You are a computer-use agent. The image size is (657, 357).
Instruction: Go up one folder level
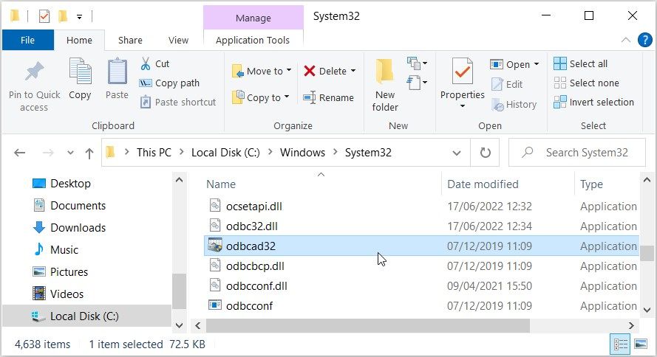(89, 153)
